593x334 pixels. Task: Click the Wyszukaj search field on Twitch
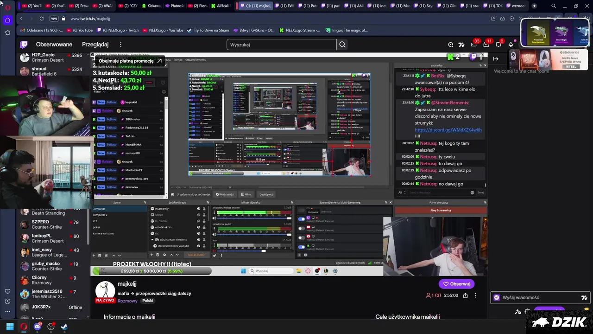tap(282, 45)
